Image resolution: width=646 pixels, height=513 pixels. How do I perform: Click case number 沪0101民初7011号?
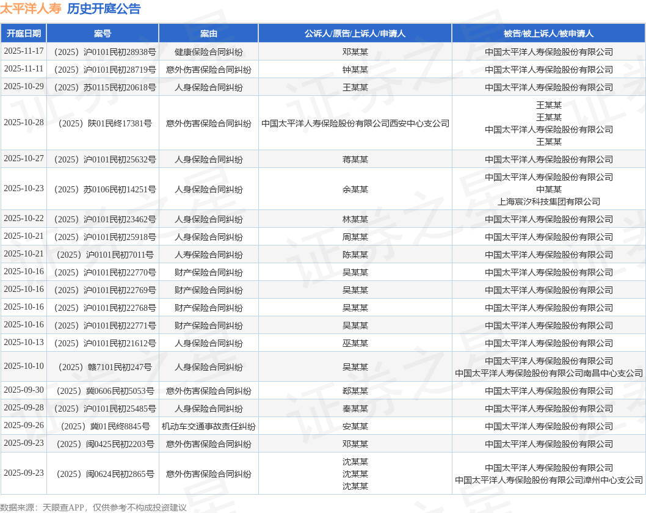click(x=105, y=255)
